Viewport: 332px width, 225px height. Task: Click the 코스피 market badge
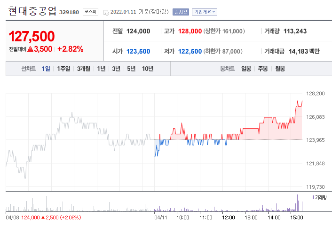[90, 12]
